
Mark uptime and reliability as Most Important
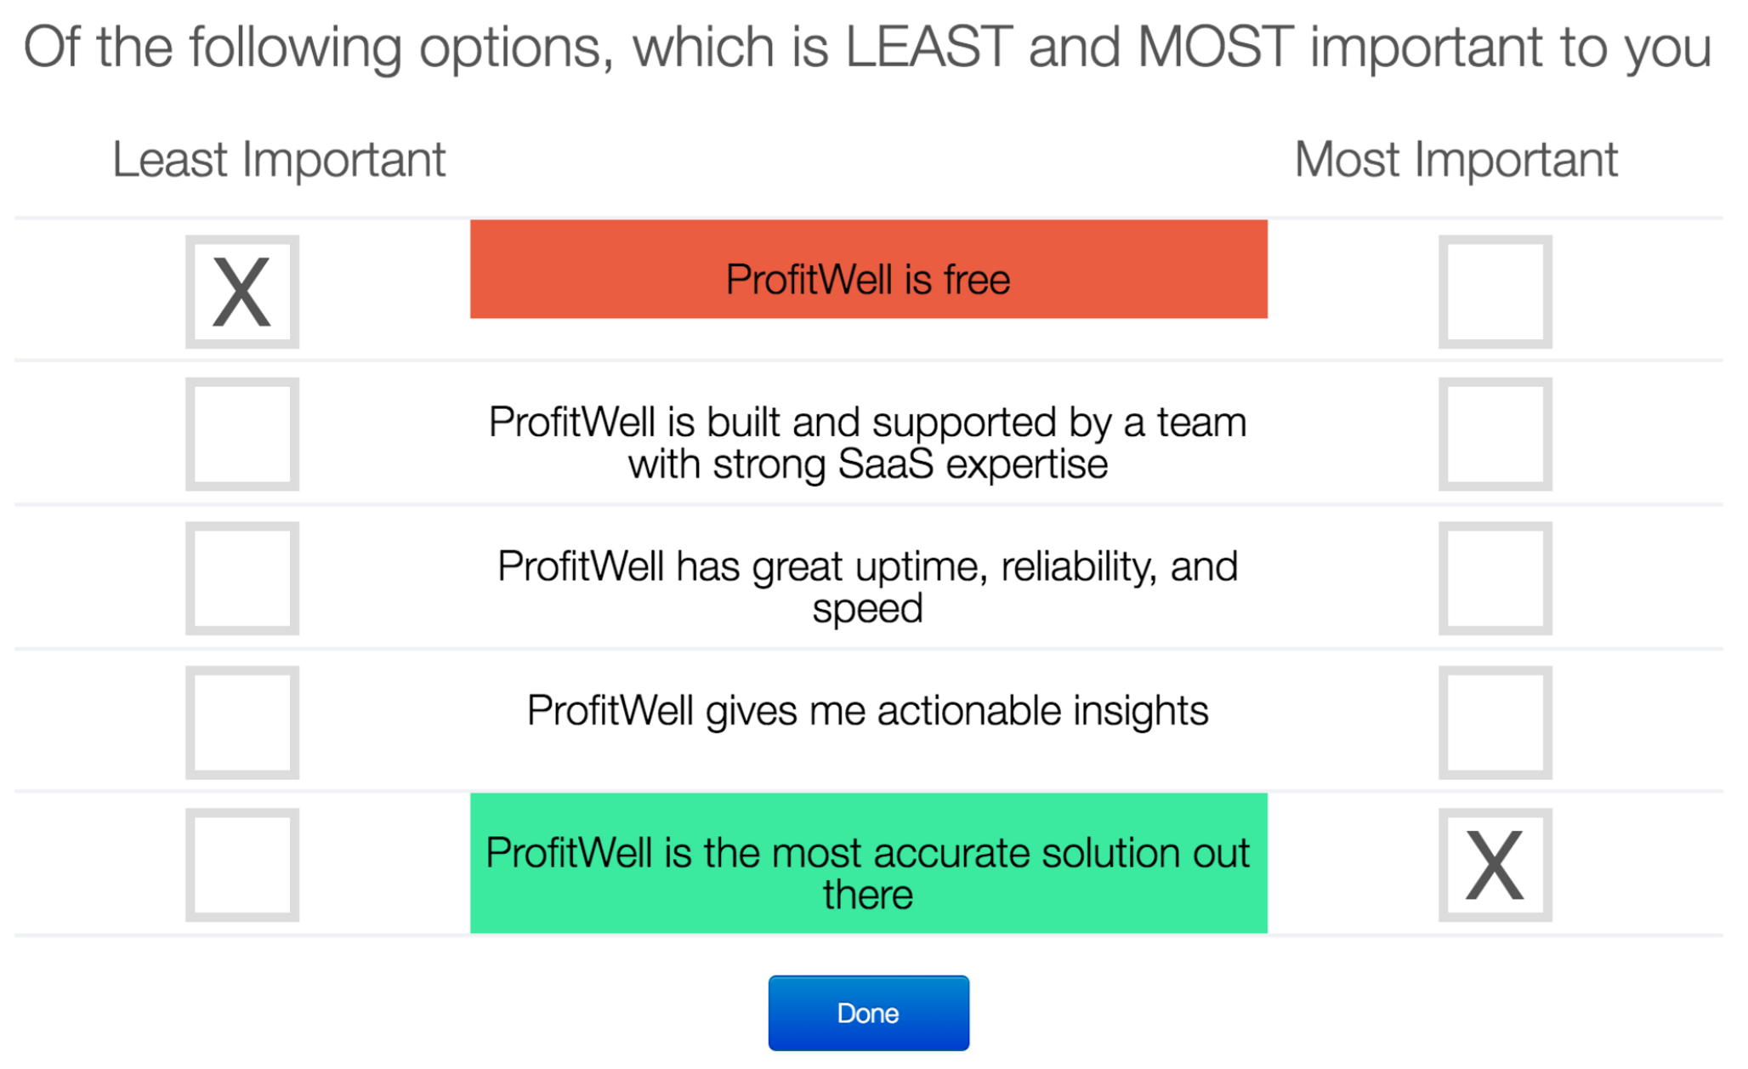click(1495, 578)
